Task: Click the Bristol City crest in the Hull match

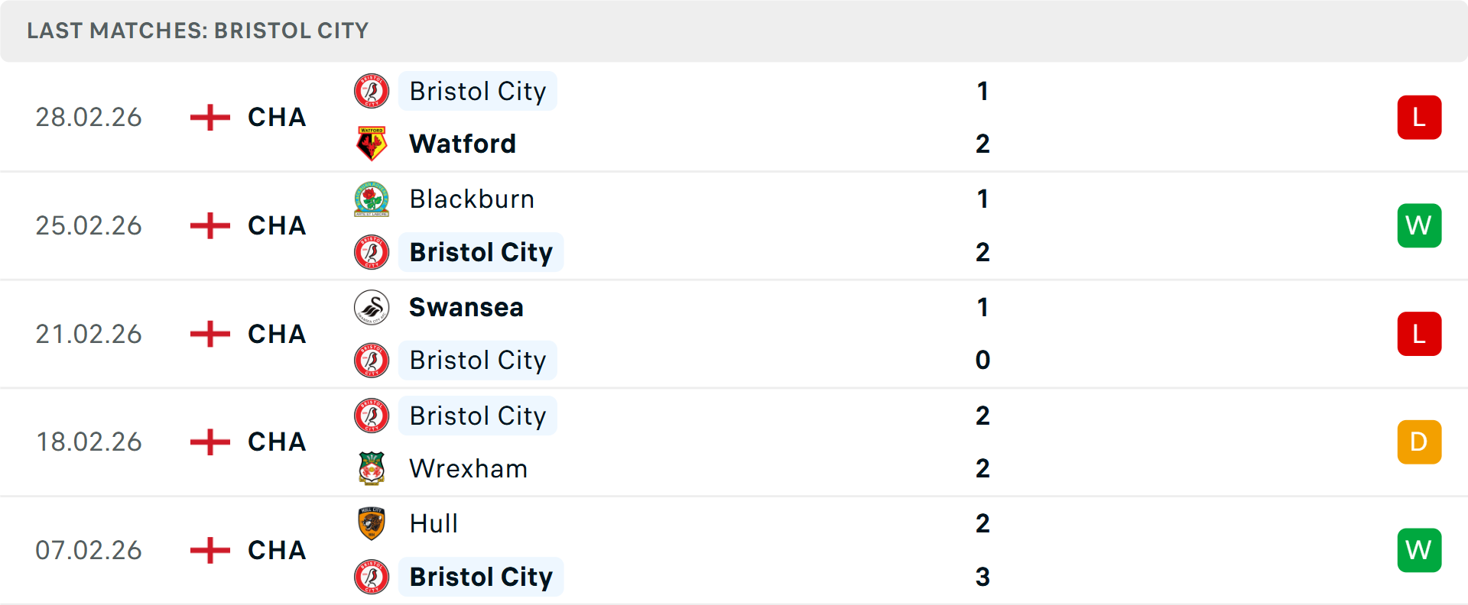Action: coord(372,577)
